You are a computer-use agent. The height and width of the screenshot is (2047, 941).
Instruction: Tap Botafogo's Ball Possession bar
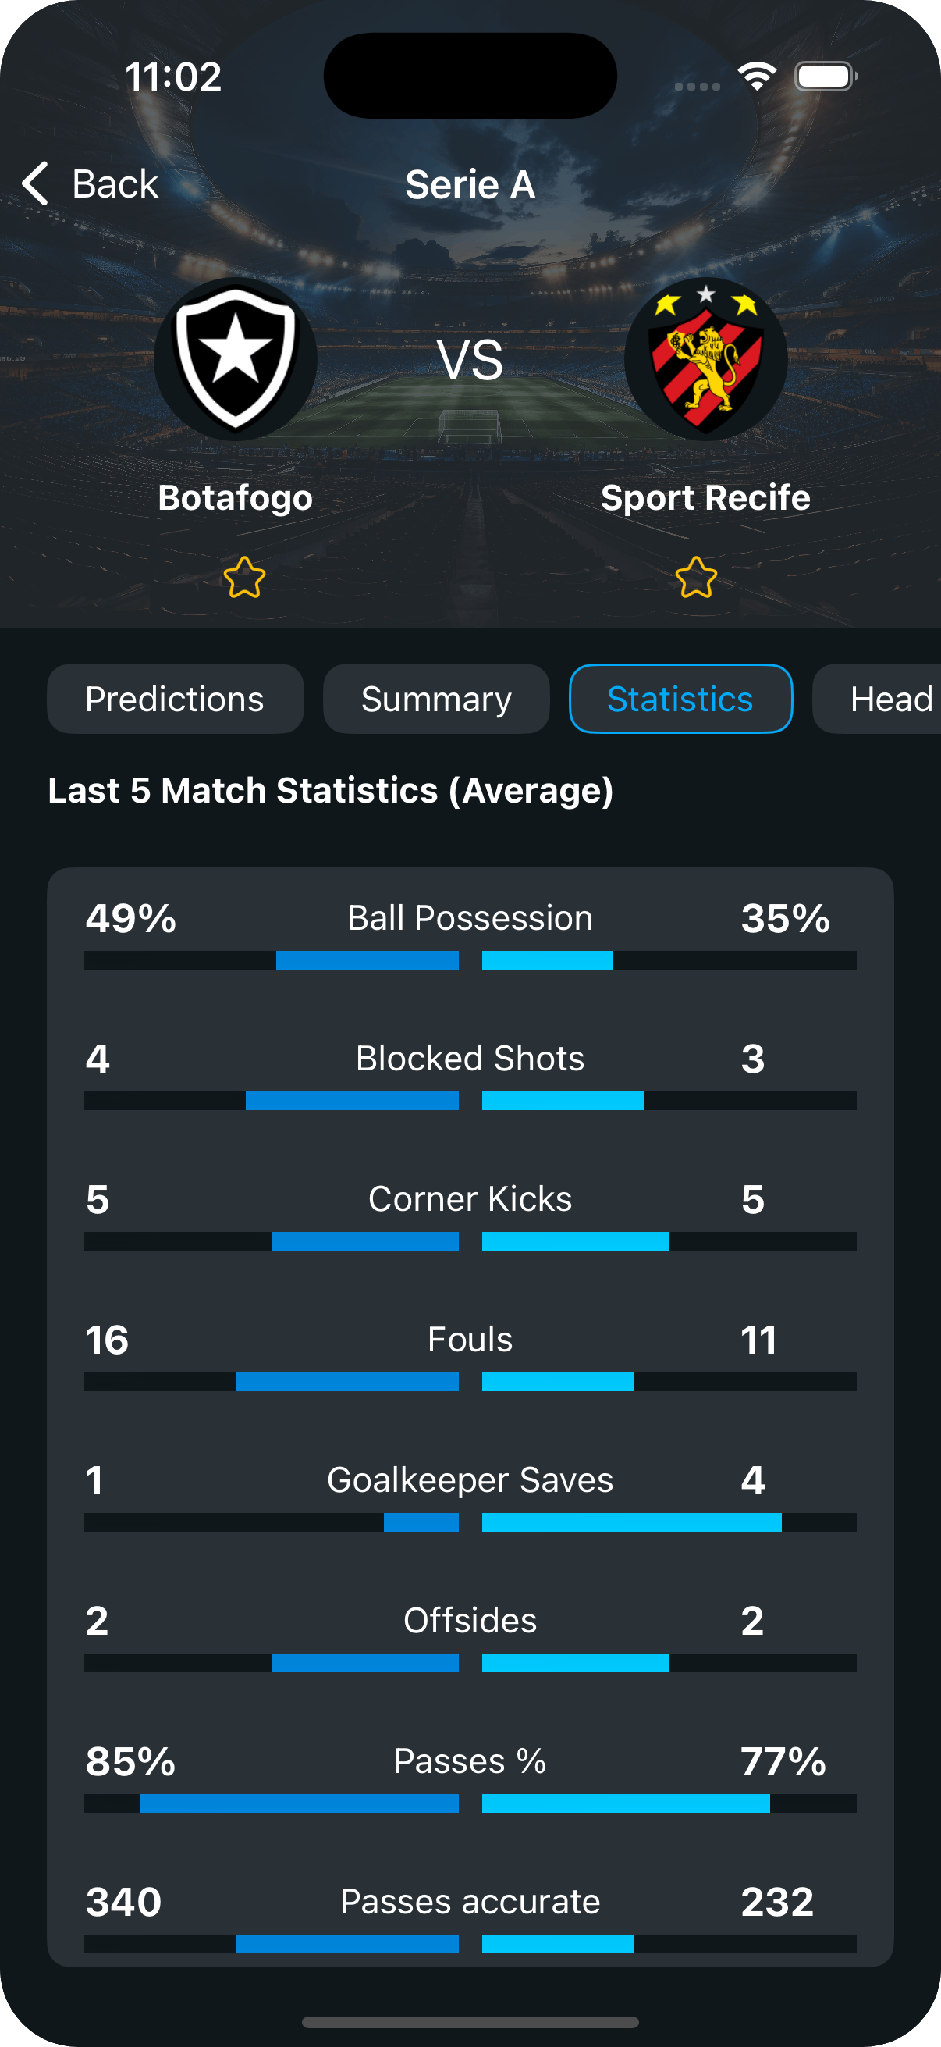367,960
